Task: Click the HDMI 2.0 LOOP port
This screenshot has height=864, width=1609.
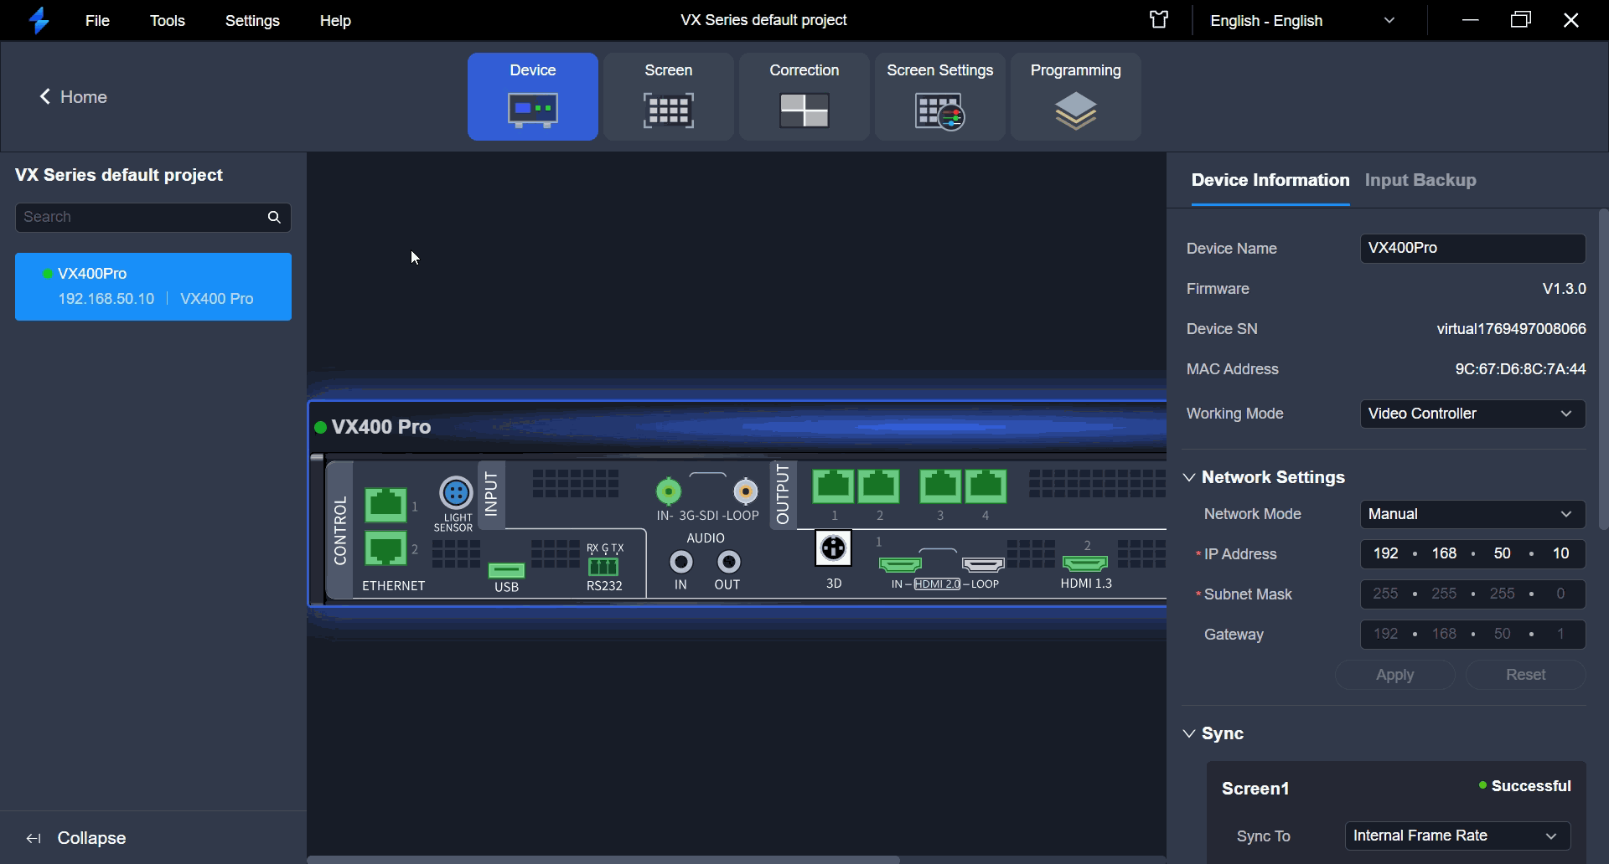Action: click(983, 564)
